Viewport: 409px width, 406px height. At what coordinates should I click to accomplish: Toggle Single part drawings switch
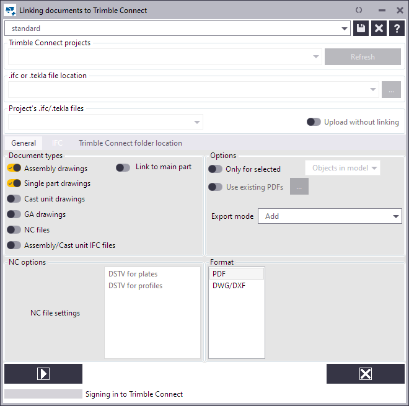click(x=14, y=183)
